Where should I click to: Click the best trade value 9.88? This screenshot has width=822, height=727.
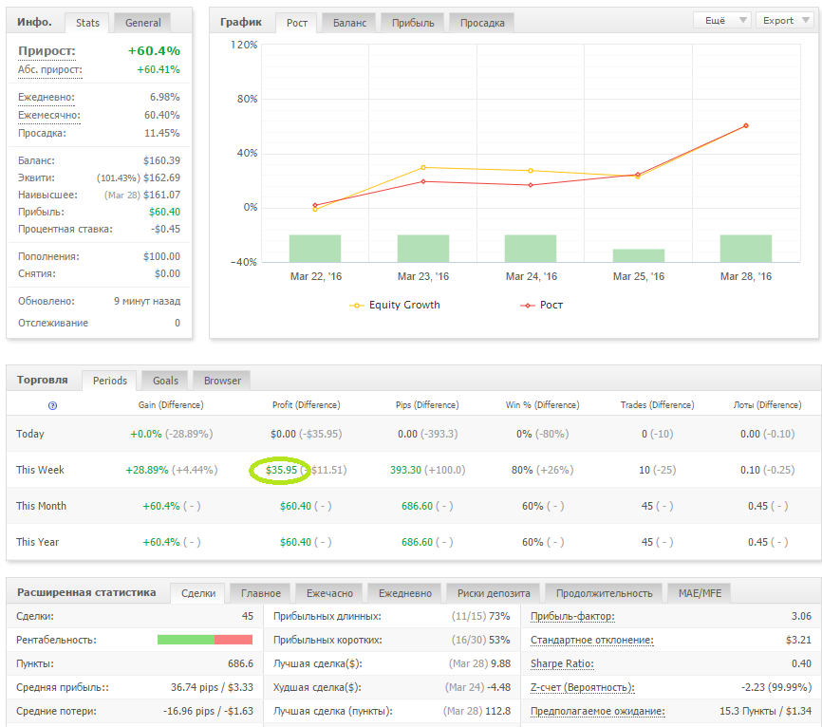[500, 663]
